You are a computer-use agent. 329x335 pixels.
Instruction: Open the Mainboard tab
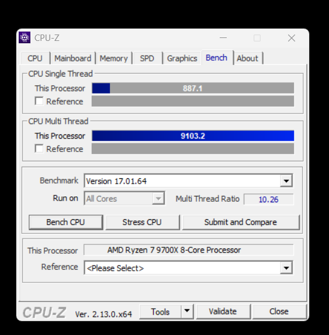click(73, 58)
